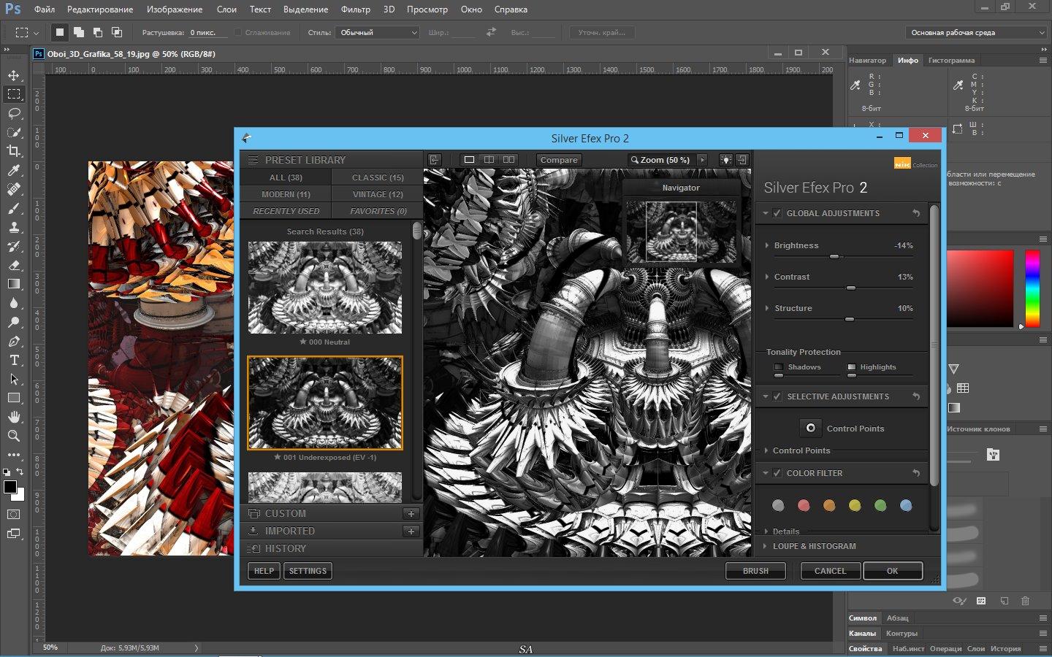
Task: Select the Brush tool
Action: pos(14,208)
